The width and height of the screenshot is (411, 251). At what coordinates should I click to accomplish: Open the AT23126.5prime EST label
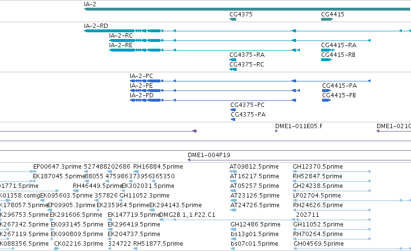[255, 196]
